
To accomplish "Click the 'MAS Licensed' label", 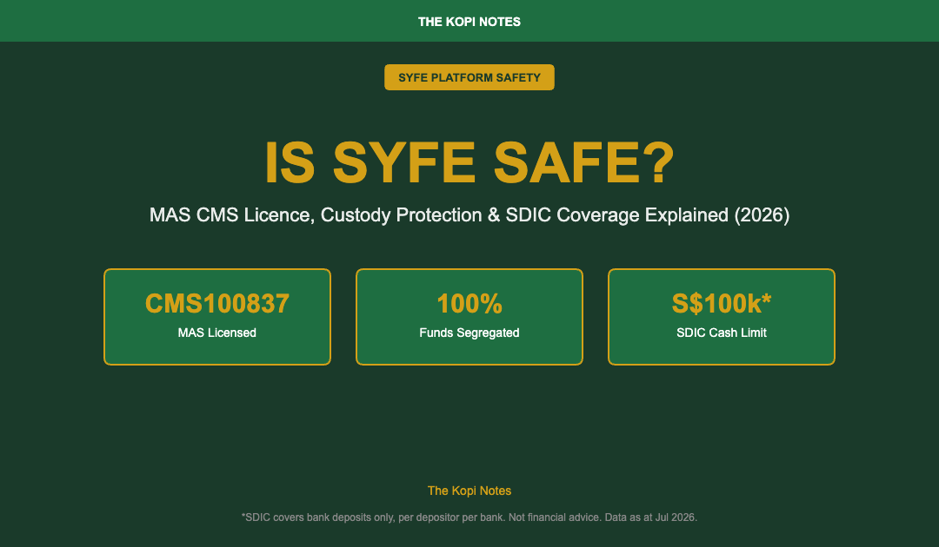I will point(216,333).
